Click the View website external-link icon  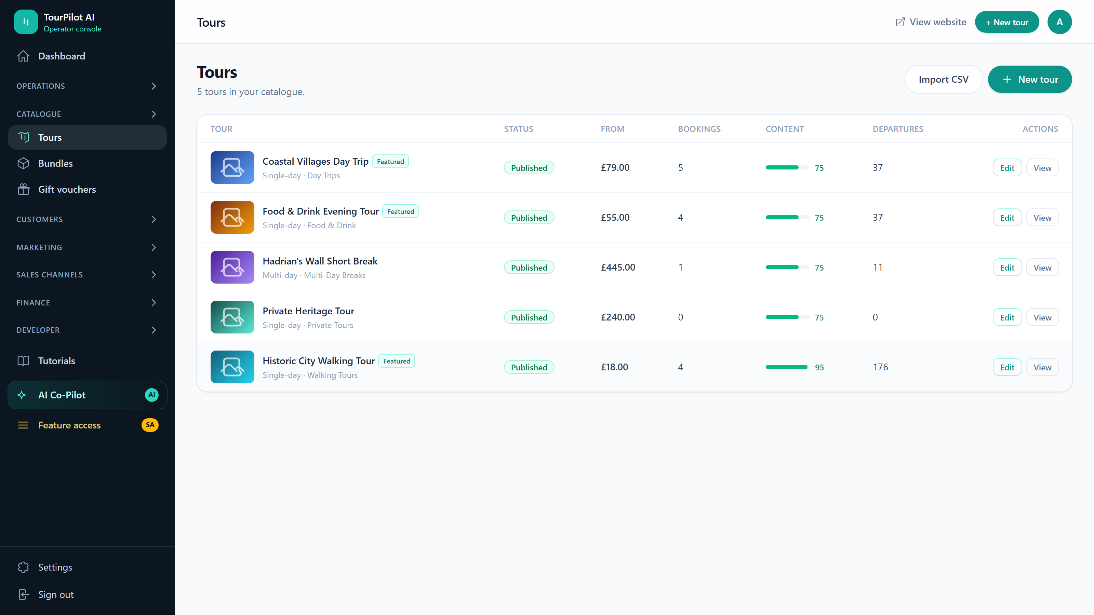coord(900,22)
